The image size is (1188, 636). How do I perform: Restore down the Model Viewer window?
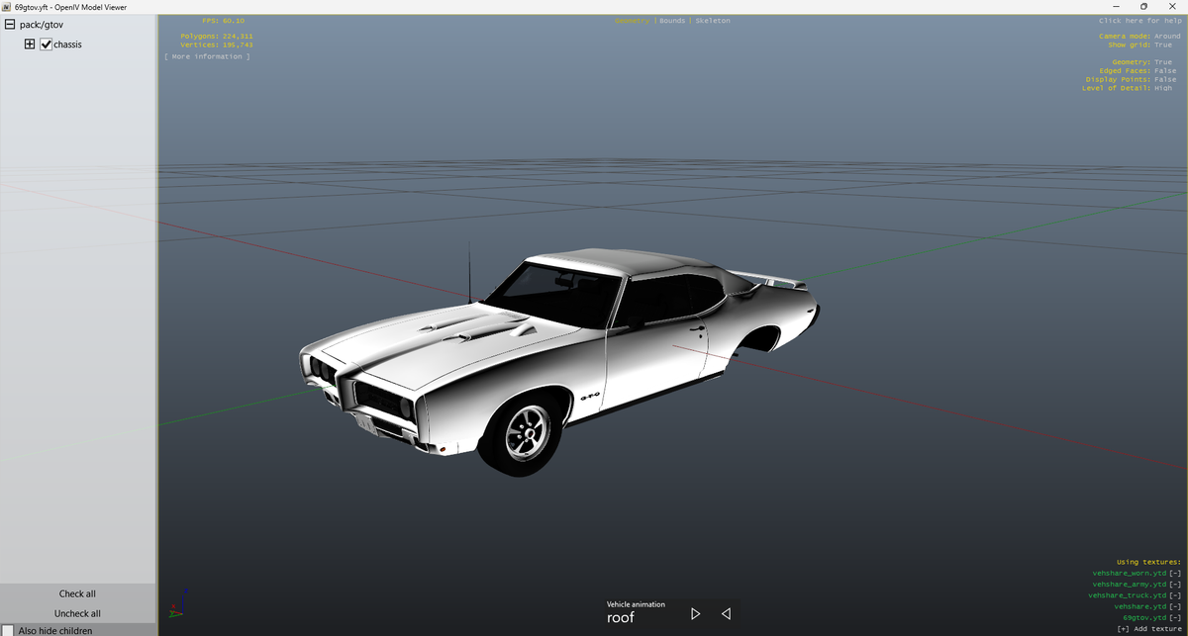[1143, 7]
